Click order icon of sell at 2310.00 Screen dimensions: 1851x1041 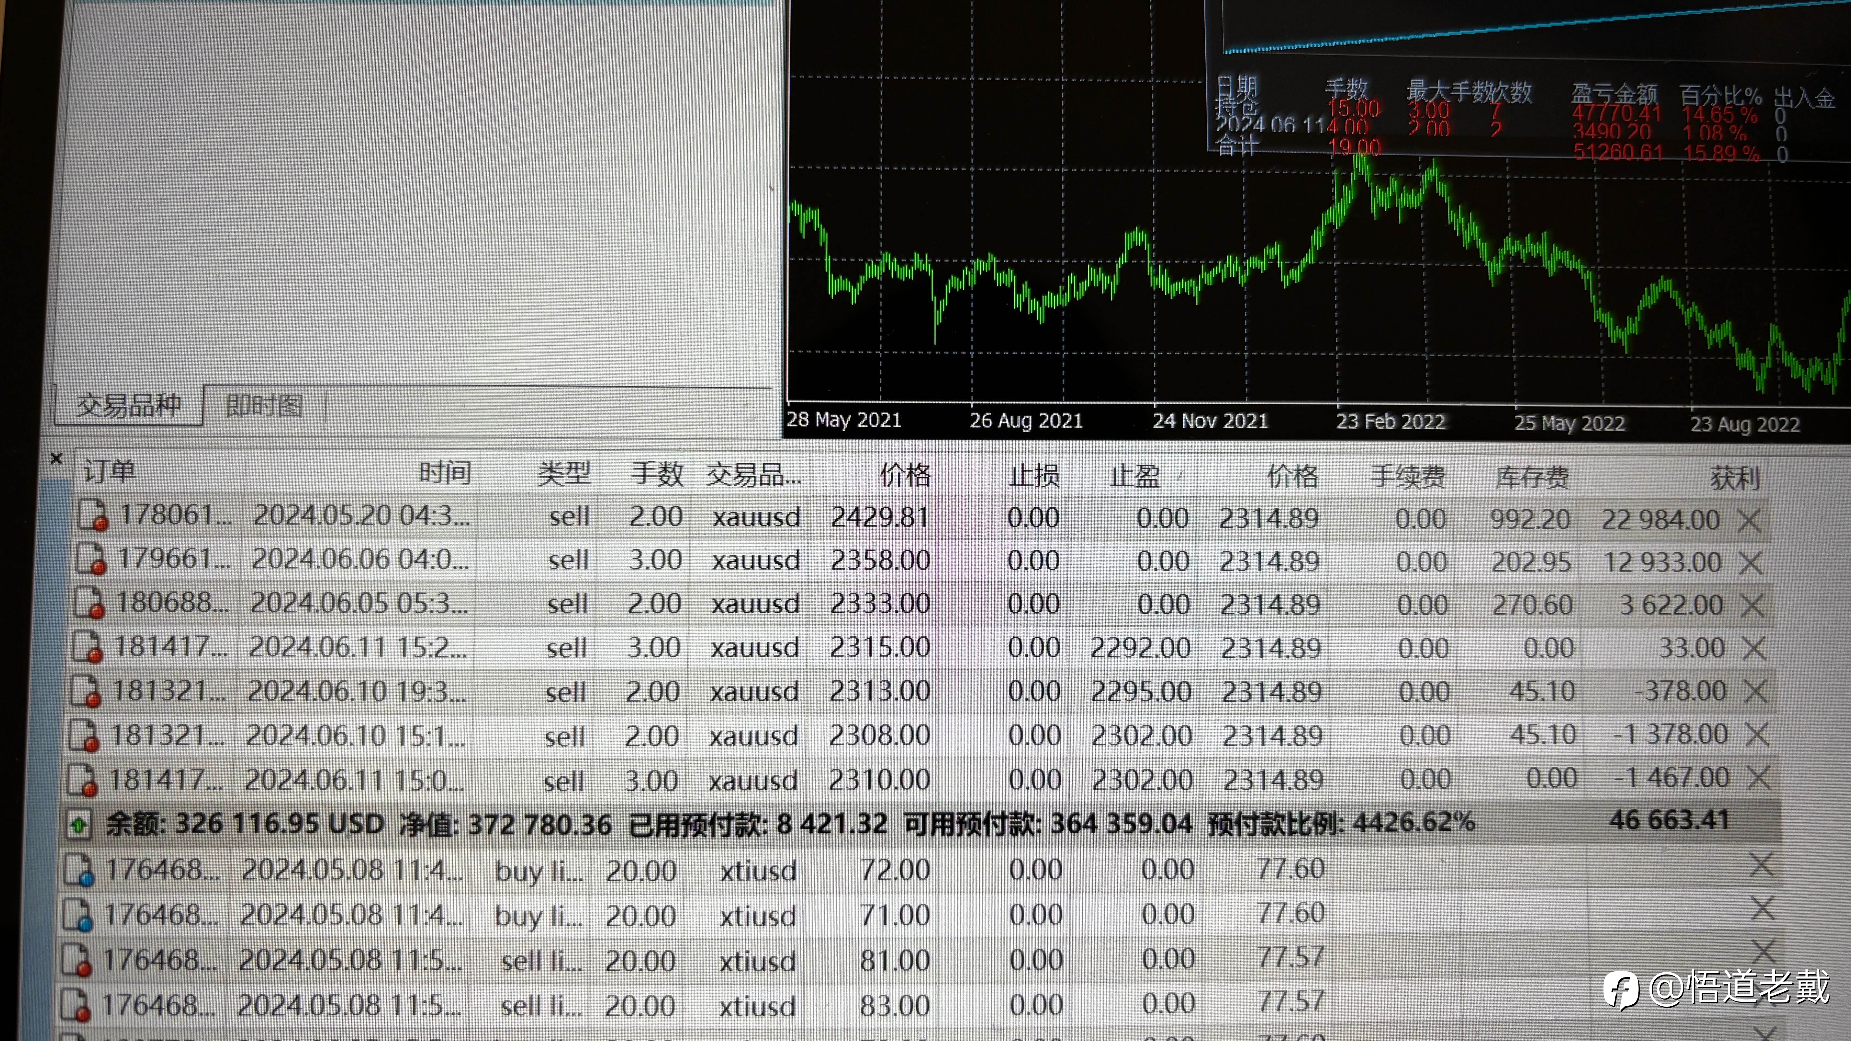click(82, 780)
